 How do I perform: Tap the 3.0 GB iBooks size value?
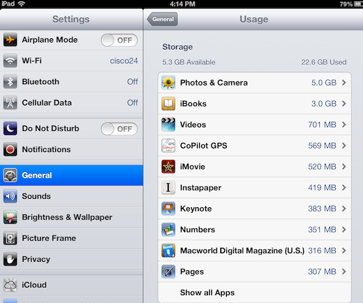click(324, 104)
